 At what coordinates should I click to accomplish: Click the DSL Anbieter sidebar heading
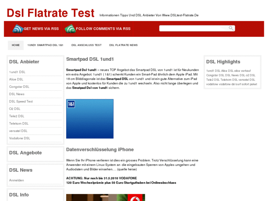(24, 62)
